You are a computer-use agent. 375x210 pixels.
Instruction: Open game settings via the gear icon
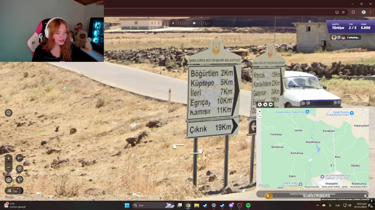click(x=8, y=180)
